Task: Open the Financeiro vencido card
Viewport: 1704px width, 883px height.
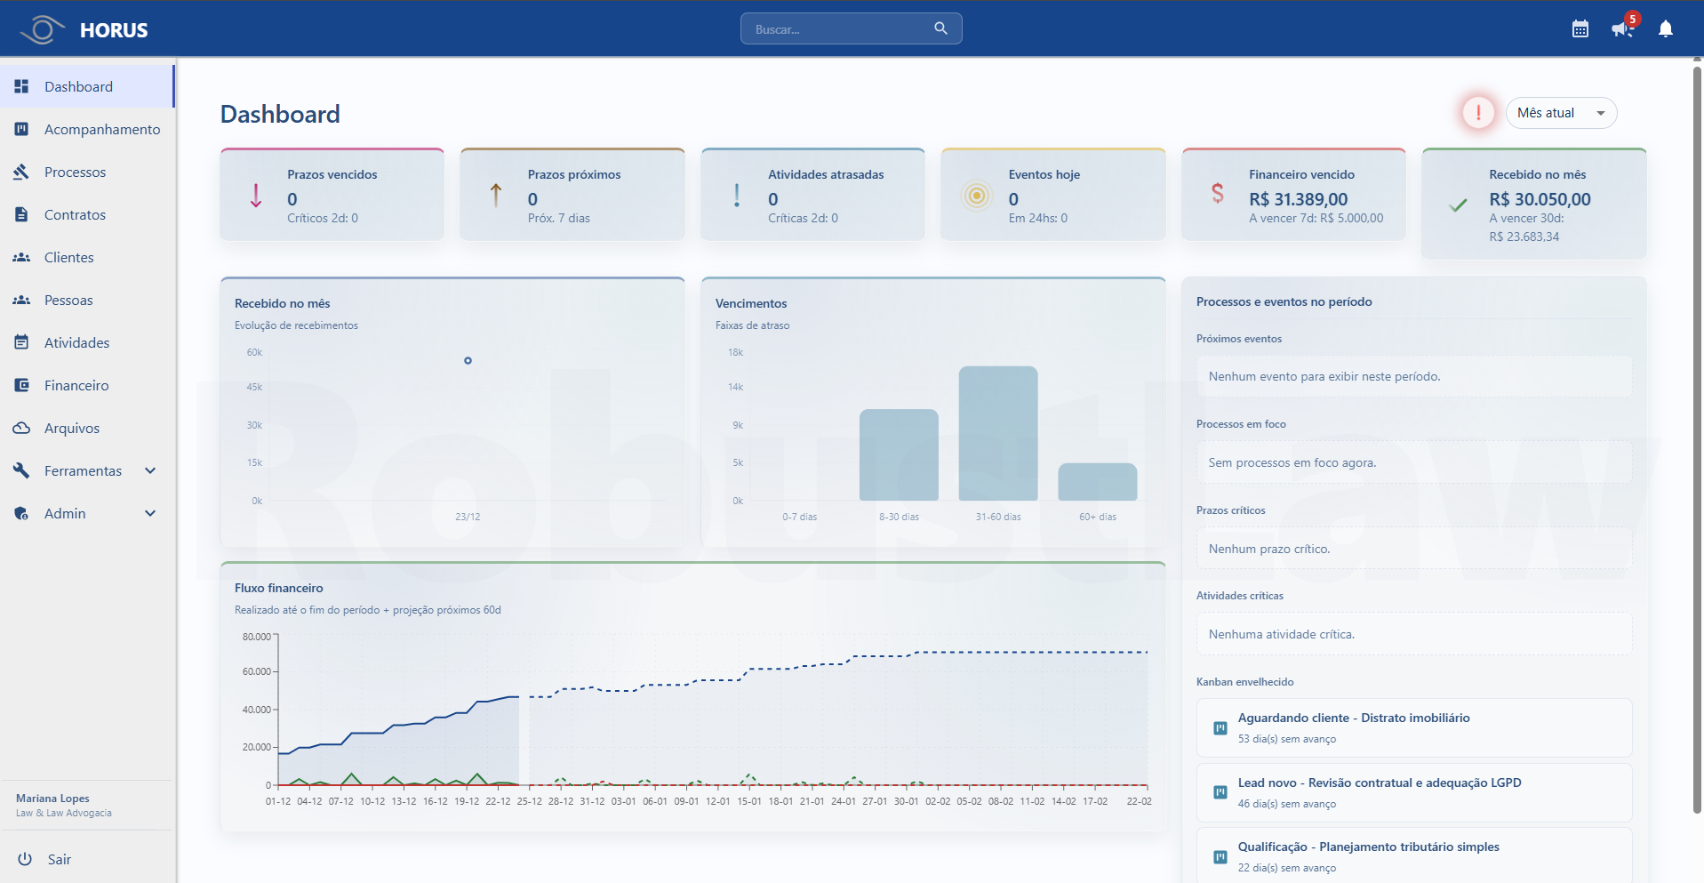Action: click(1293, 195)
